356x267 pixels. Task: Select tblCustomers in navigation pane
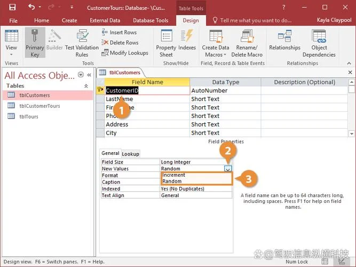coord(48,95)
